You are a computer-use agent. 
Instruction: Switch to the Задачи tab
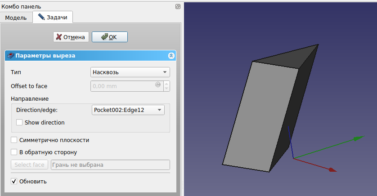point(53,17)
